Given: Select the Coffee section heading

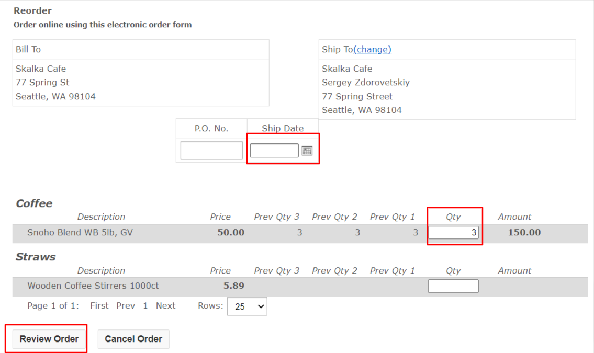Looking at the screenshot, I should pos(33,203).
